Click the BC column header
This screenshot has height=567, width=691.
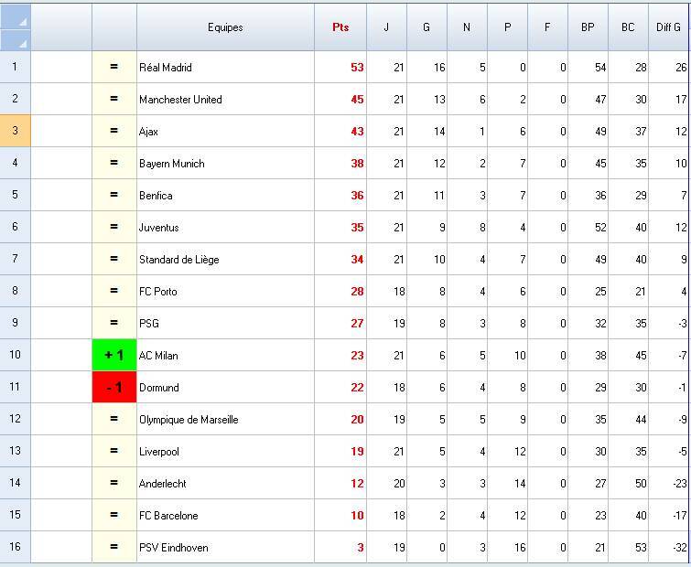tap(628, 27)
